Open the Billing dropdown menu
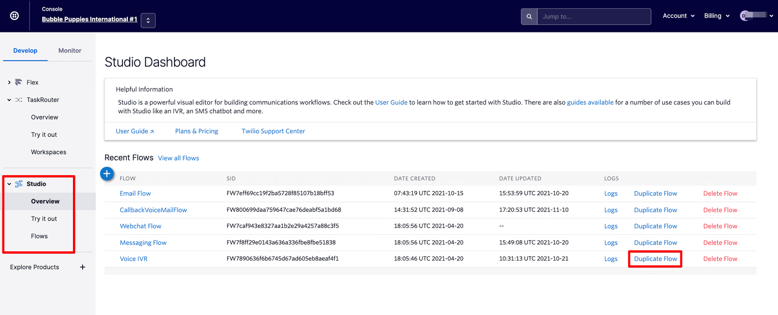Image resolution: width=778 pixels, height=315 pixels. tap(717, 16)
